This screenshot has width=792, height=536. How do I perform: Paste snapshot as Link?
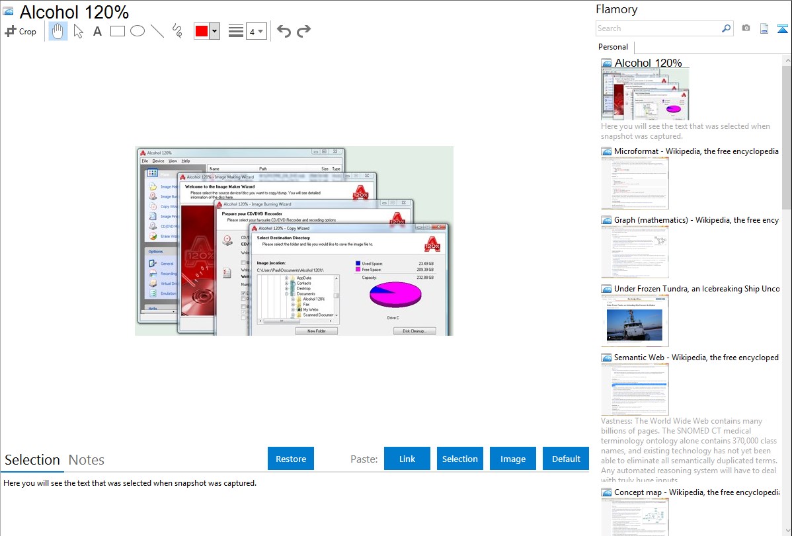407,459
